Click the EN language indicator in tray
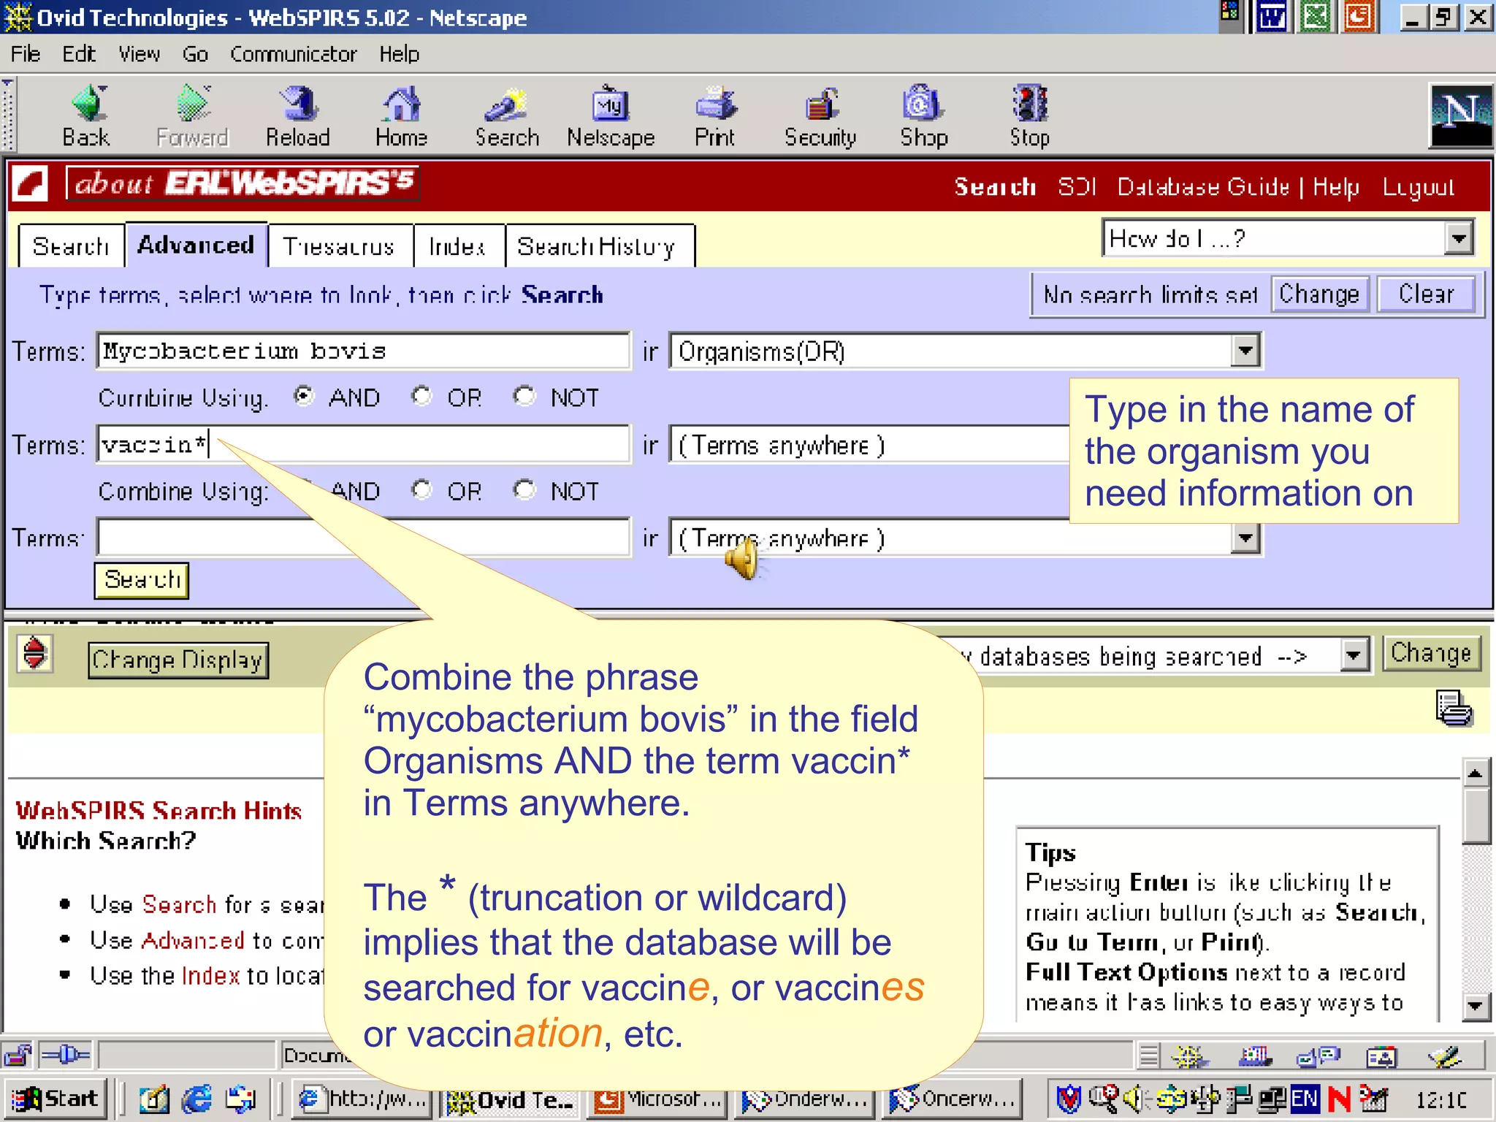 click(1305, 1098)
